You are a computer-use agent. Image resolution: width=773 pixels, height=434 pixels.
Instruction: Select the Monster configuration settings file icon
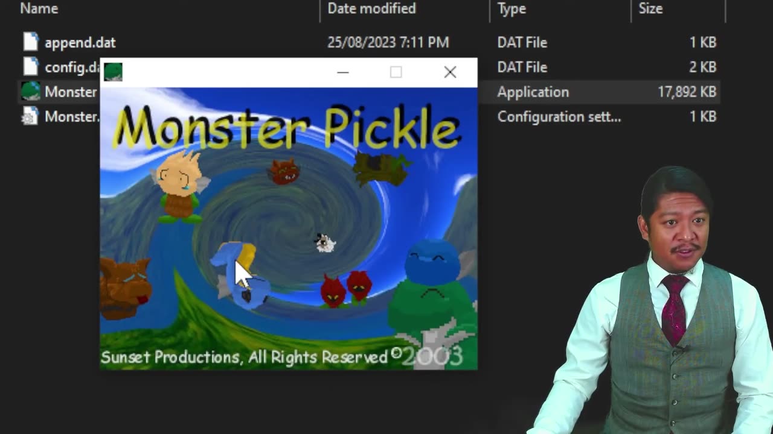pyautogui.click(x=30, y=116)
